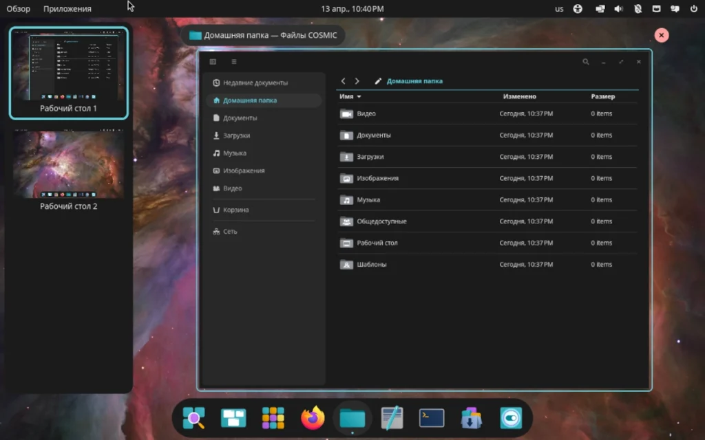The height and width of the screenshot is (440, 705).
Task: Select the Документы row in file list
Action: click(487, 135)
